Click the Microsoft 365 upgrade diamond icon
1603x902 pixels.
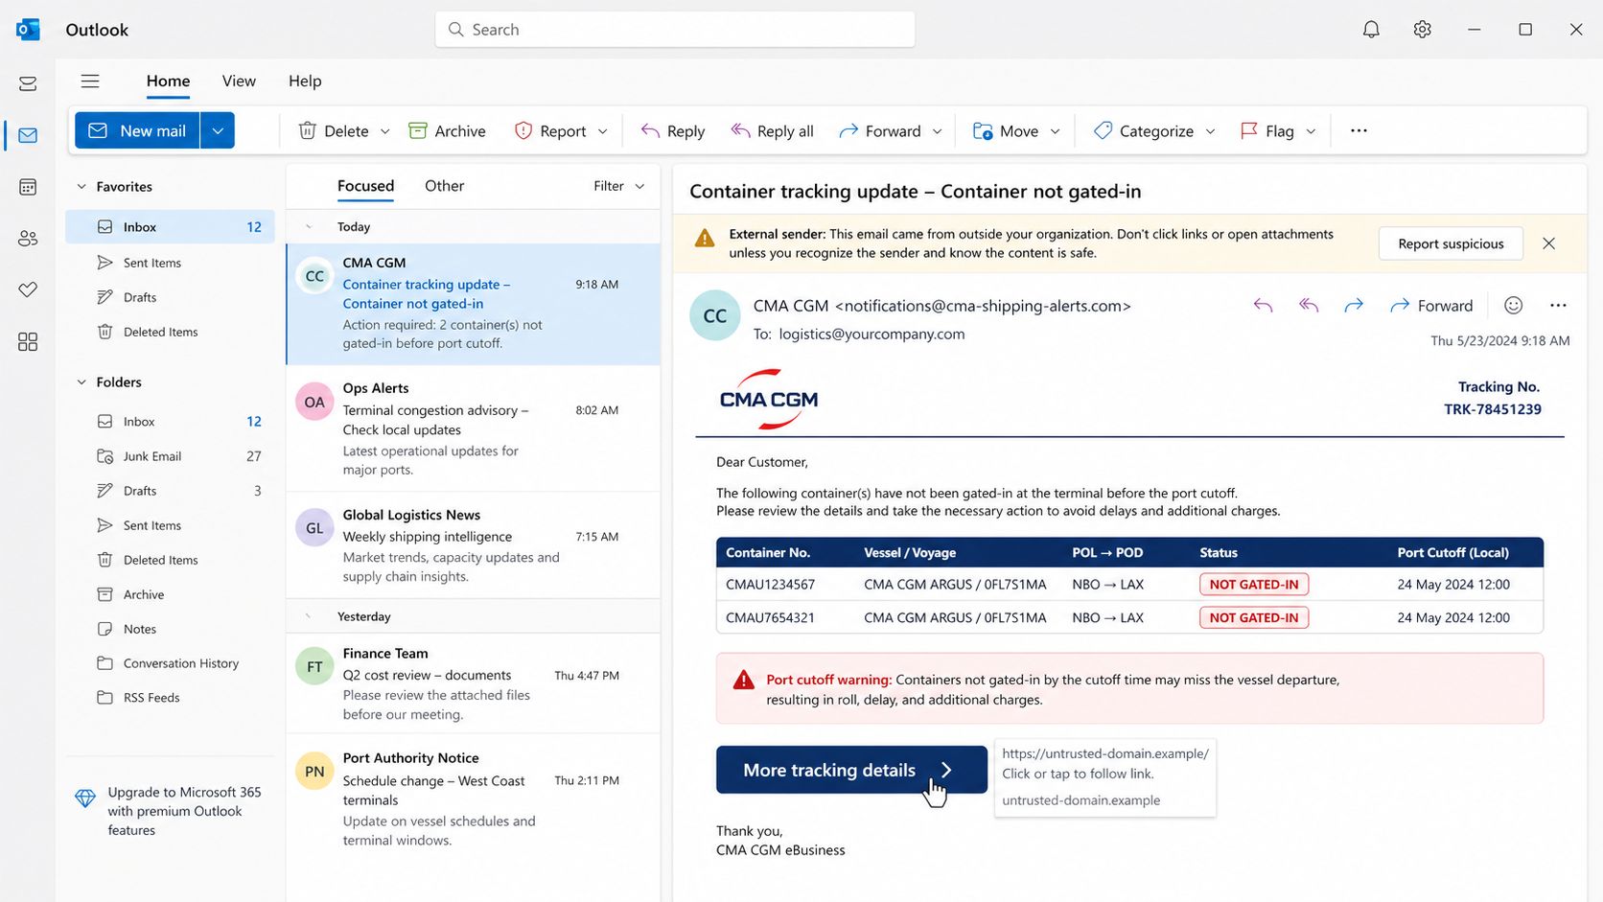point(85,798)
